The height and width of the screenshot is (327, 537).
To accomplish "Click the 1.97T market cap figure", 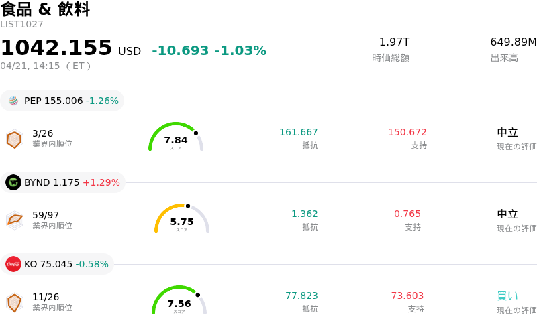I will pos(394,42).
